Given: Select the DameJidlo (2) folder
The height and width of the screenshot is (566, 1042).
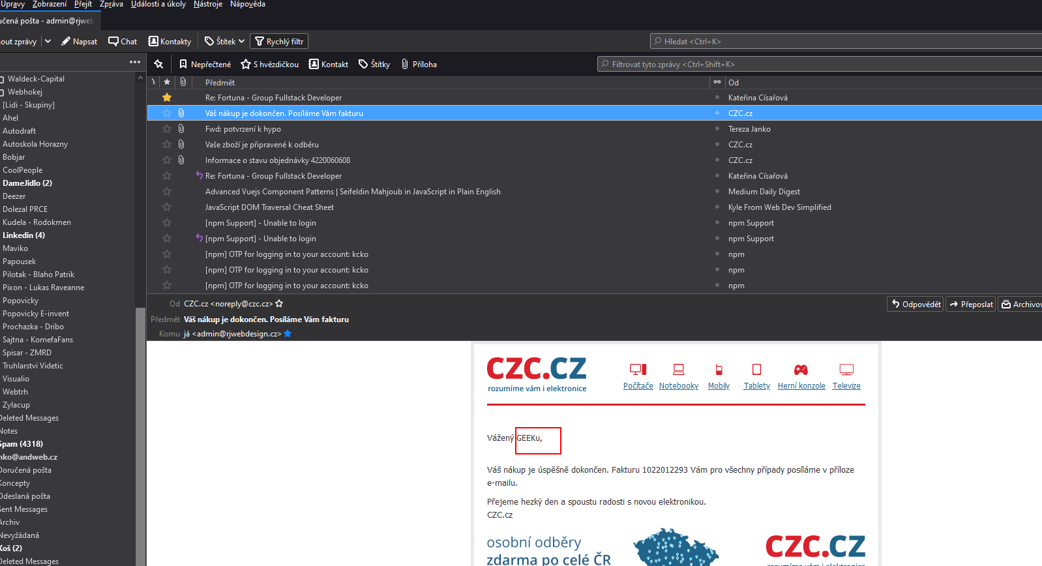Looking at the screenshot, I should point(27,183).
